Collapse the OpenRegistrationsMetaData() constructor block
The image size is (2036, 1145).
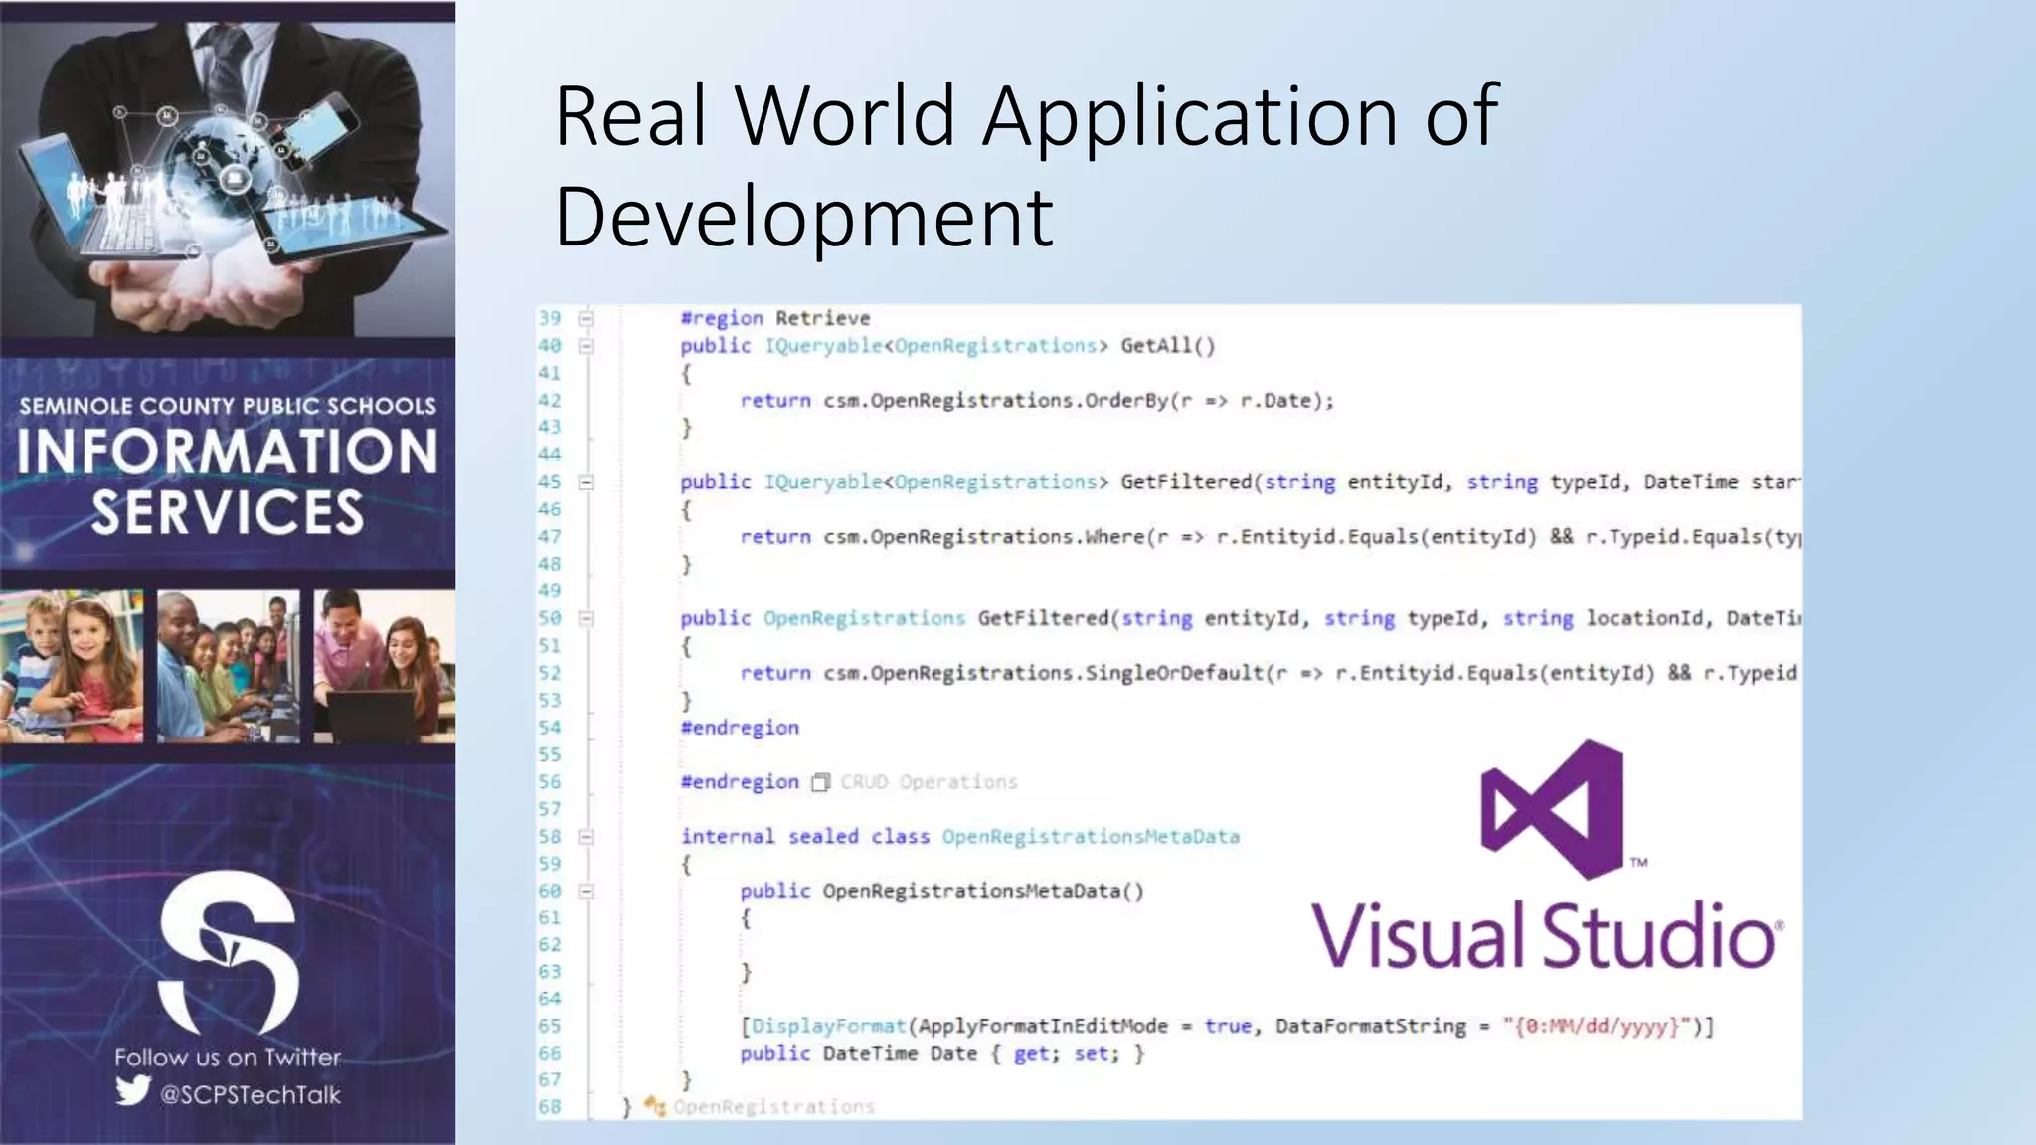tap(586, 892)
